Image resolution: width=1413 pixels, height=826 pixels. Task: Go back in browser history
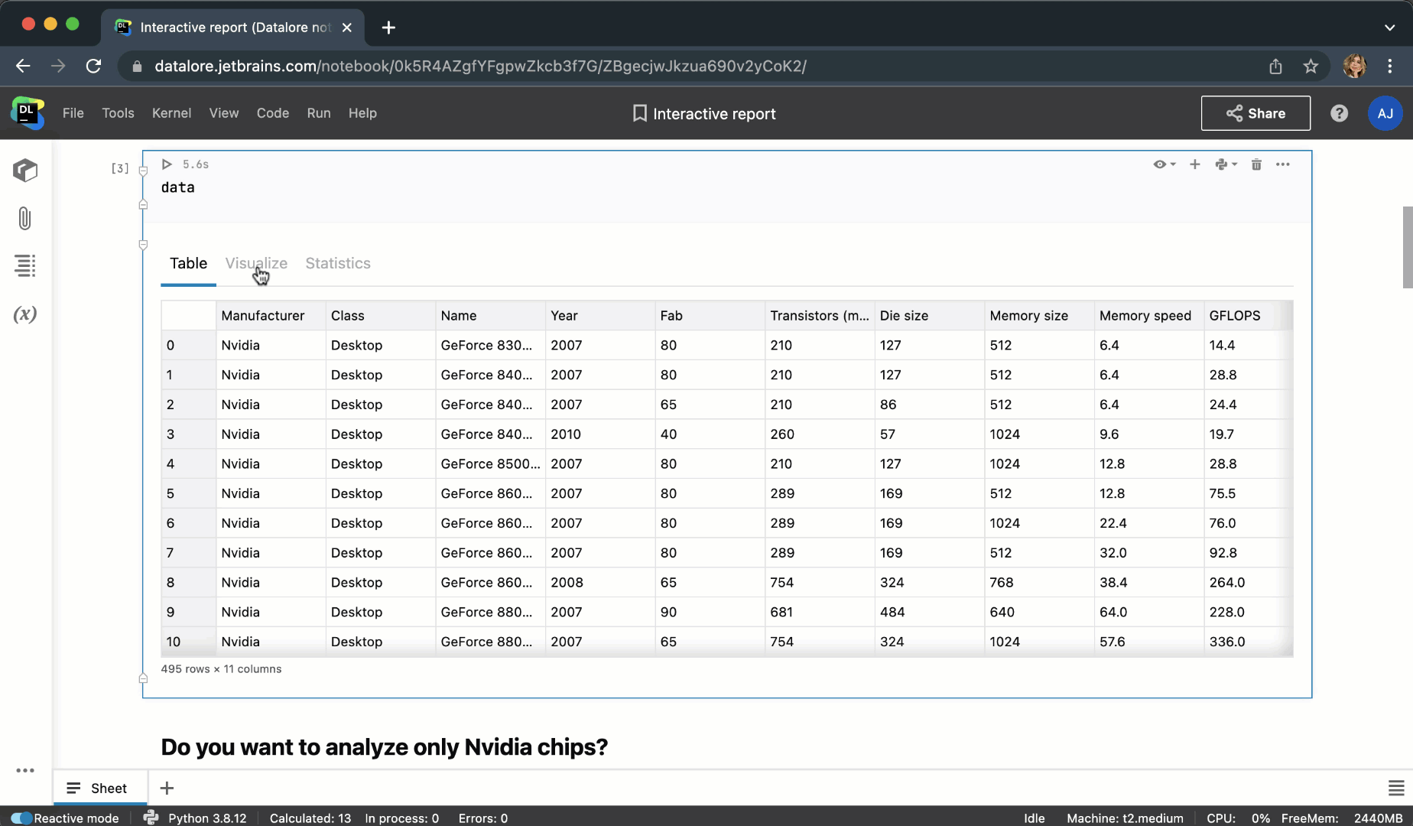[x=23, y=67]
